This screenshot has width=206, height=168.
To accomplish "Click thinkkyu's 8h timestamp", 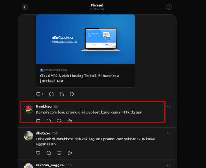I will click(x=56, y=106).
